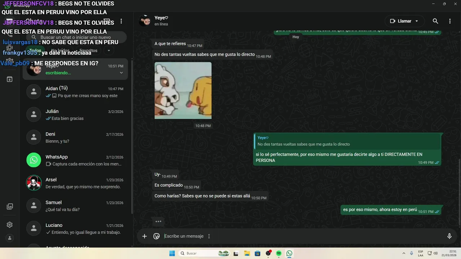Screen dimensions: 461x259
Task: Open the Samuel chat
Action: [75, 206]
